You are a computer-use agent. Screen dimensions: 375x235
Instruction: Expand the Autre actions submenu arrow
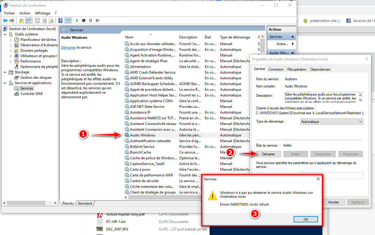click(293, 44)
